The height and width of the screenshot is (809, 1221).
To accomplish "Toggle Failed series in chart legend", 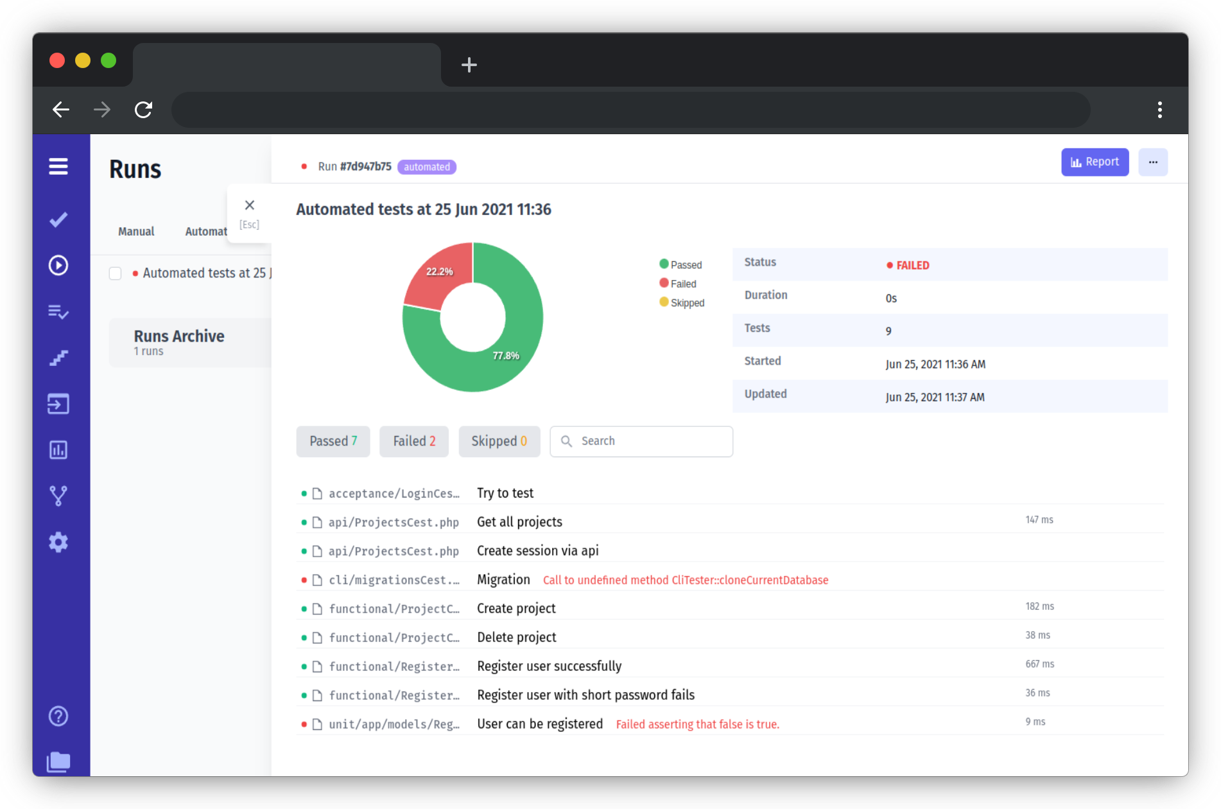I will pos(678,284).
